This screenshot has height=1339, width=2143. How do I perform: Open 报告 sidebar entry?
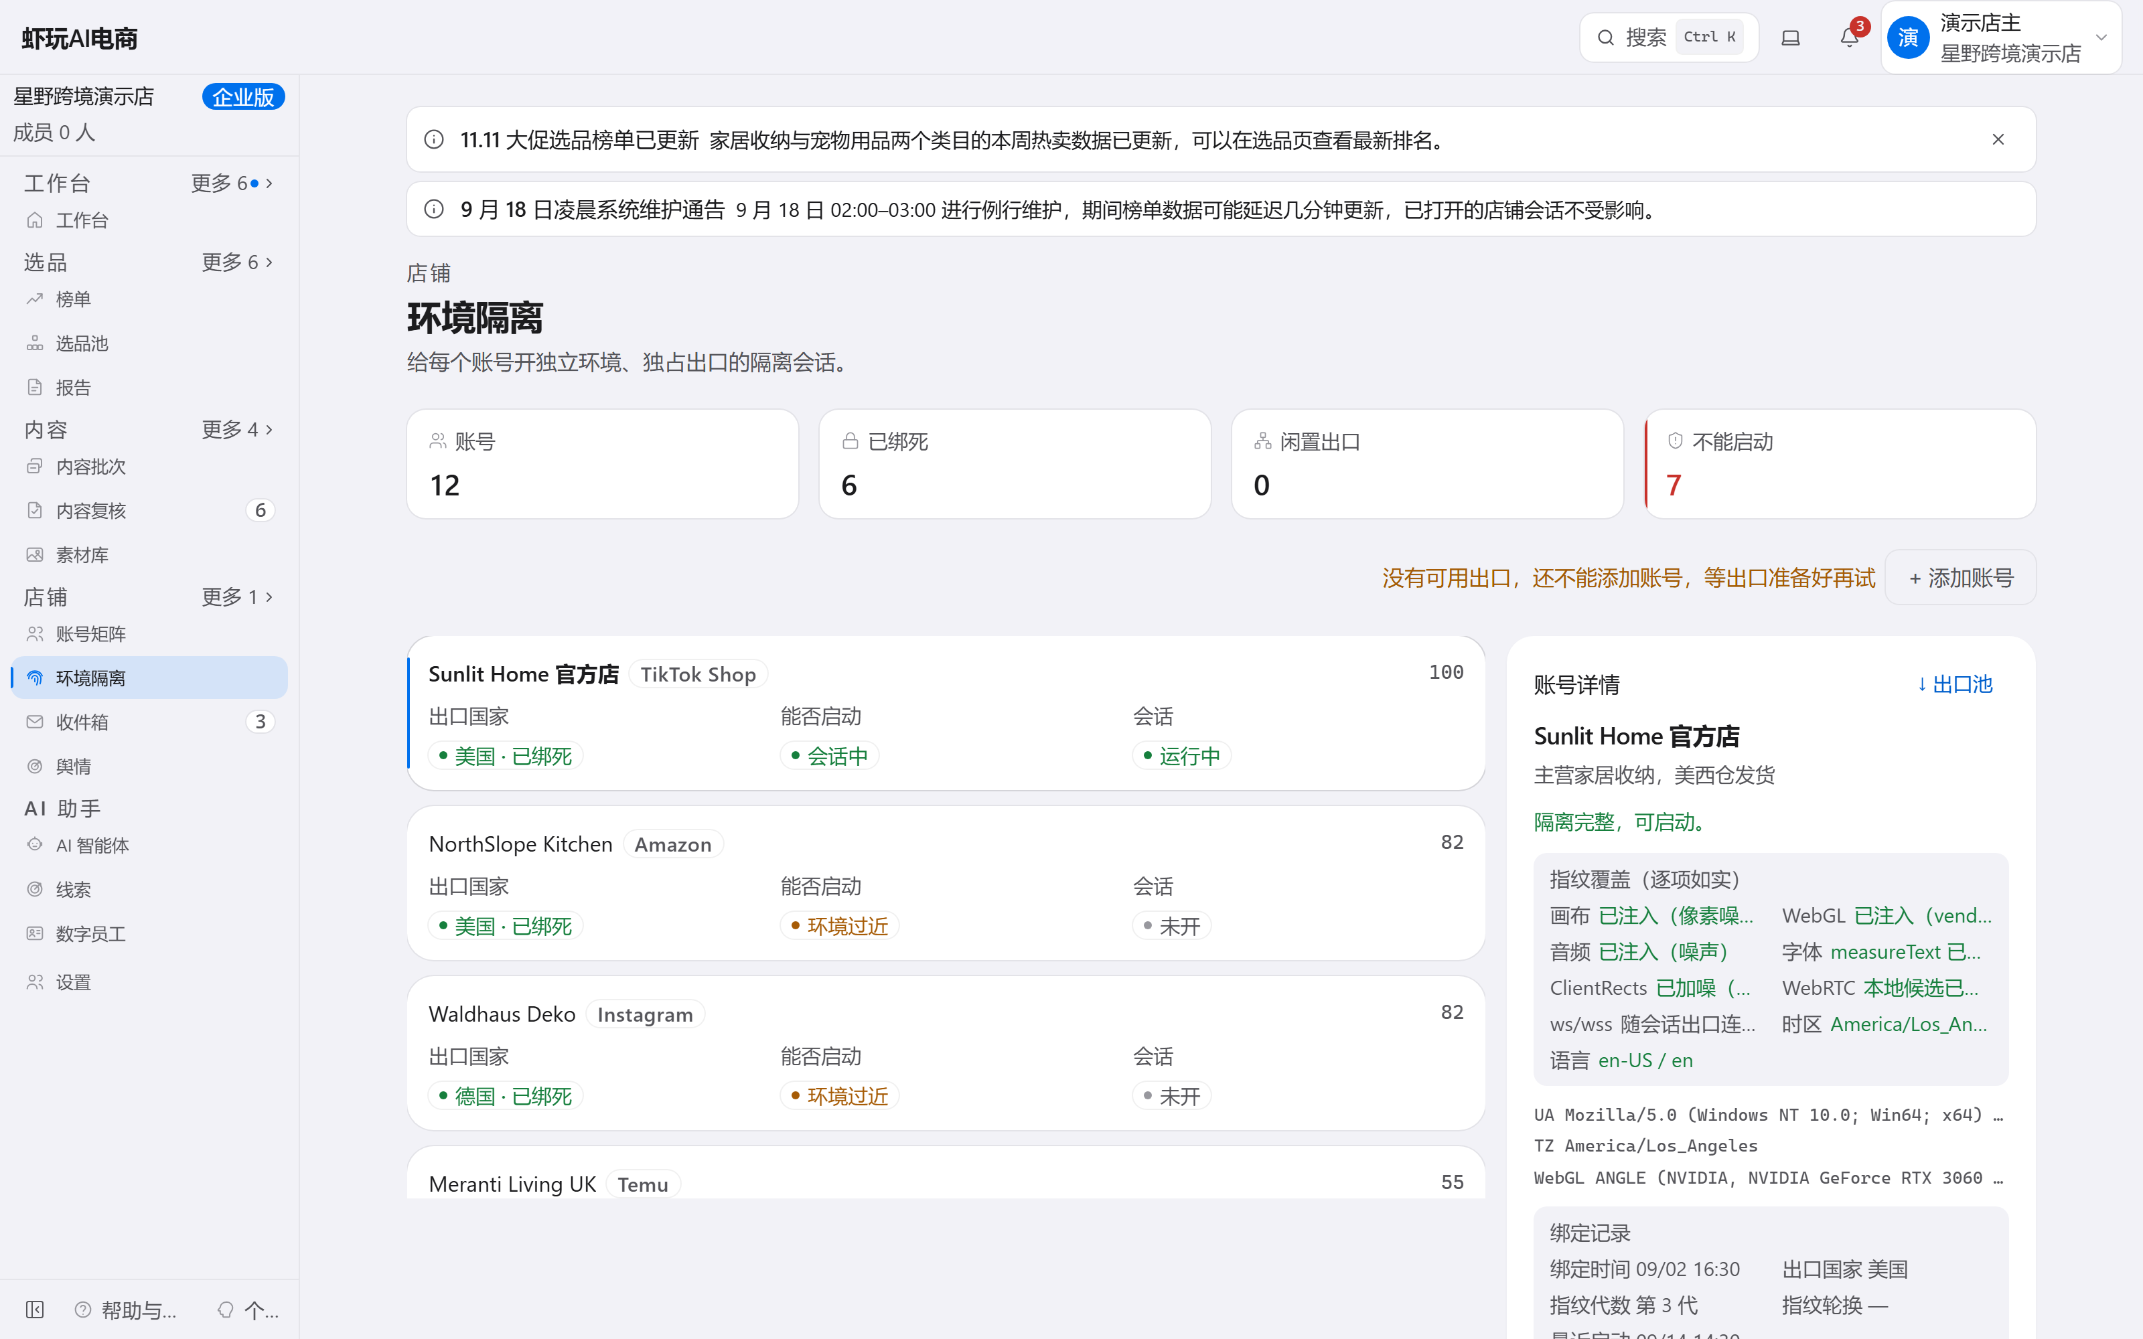(x=149, y=388)
